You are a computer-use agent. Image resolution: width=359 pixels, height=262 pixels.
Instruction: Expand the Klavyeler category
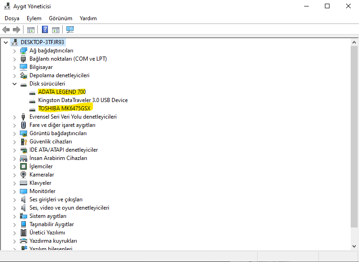(x=14, y=183)
